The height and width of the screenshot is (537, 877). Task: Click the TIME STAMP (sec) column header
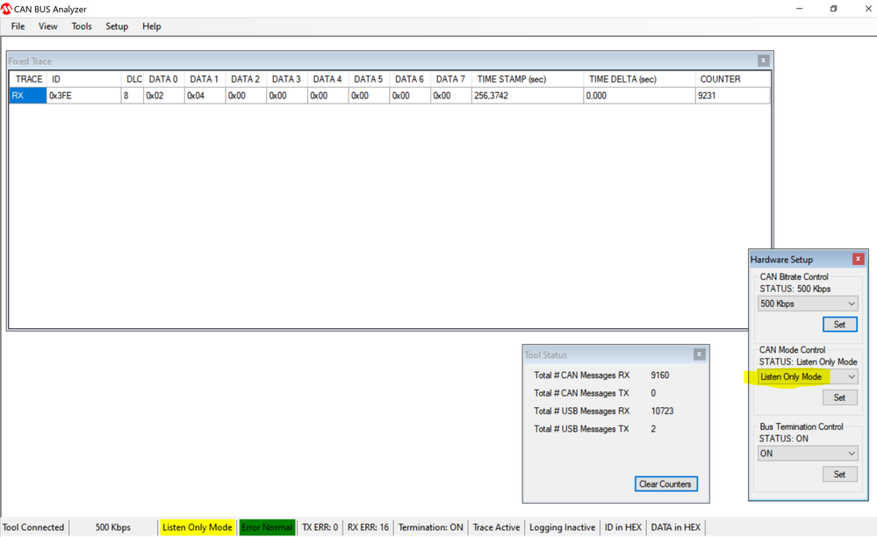coord(527,79)
